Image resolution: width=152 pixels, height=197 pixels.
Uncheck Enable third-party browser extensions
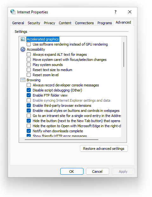coord(29,106)
